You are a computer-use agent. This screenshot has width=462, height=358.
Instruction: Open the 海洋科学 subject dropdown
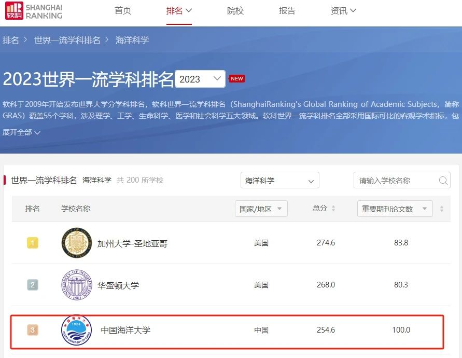click(x=280, y=180)
